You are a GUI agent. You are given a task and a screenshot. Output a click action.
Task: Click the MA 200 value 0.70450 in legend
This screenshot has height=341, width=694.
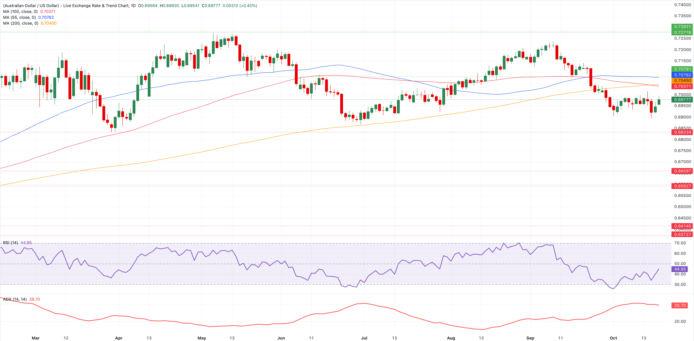(49, 23)
